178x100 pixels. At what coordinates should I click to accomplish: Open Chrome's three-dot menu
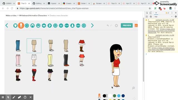[175, 8]
